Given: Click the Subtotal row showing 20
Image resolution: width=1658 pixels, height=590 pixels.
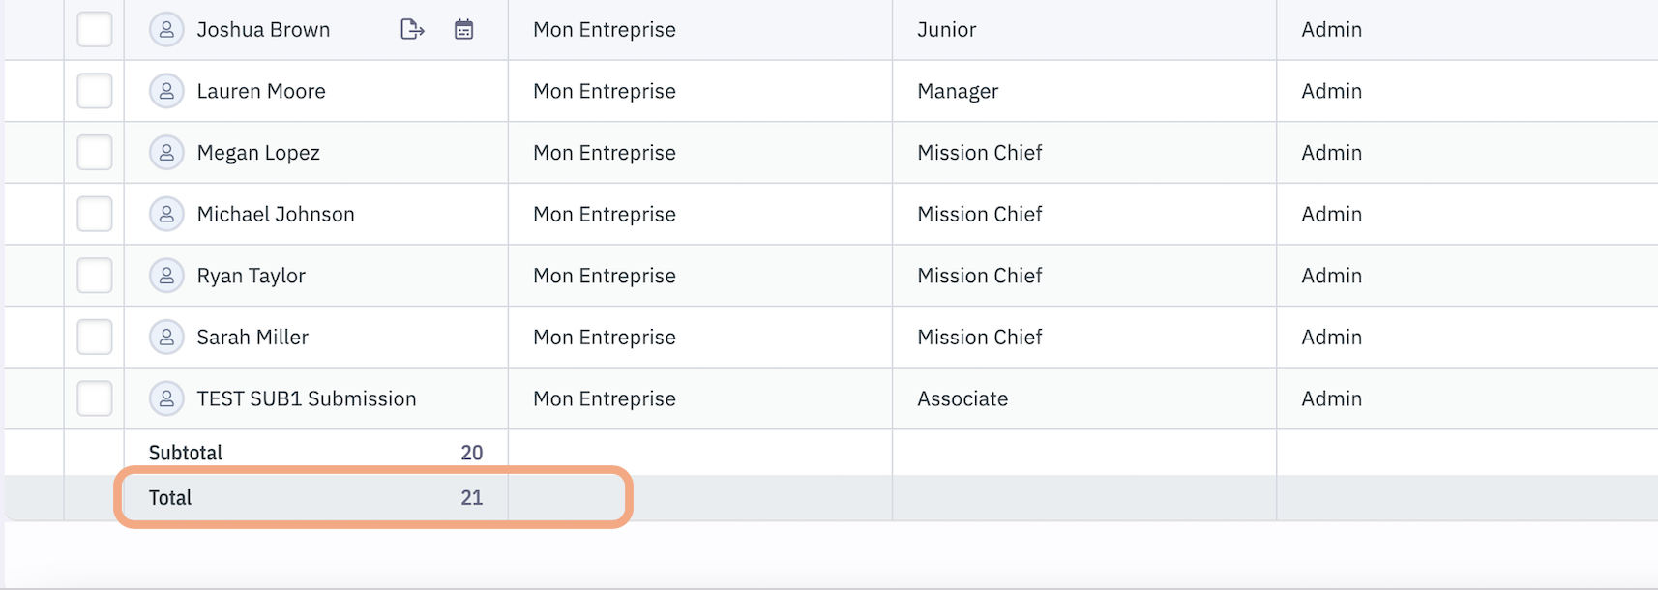Looking at the screenshot, I should tap(315, 453).
